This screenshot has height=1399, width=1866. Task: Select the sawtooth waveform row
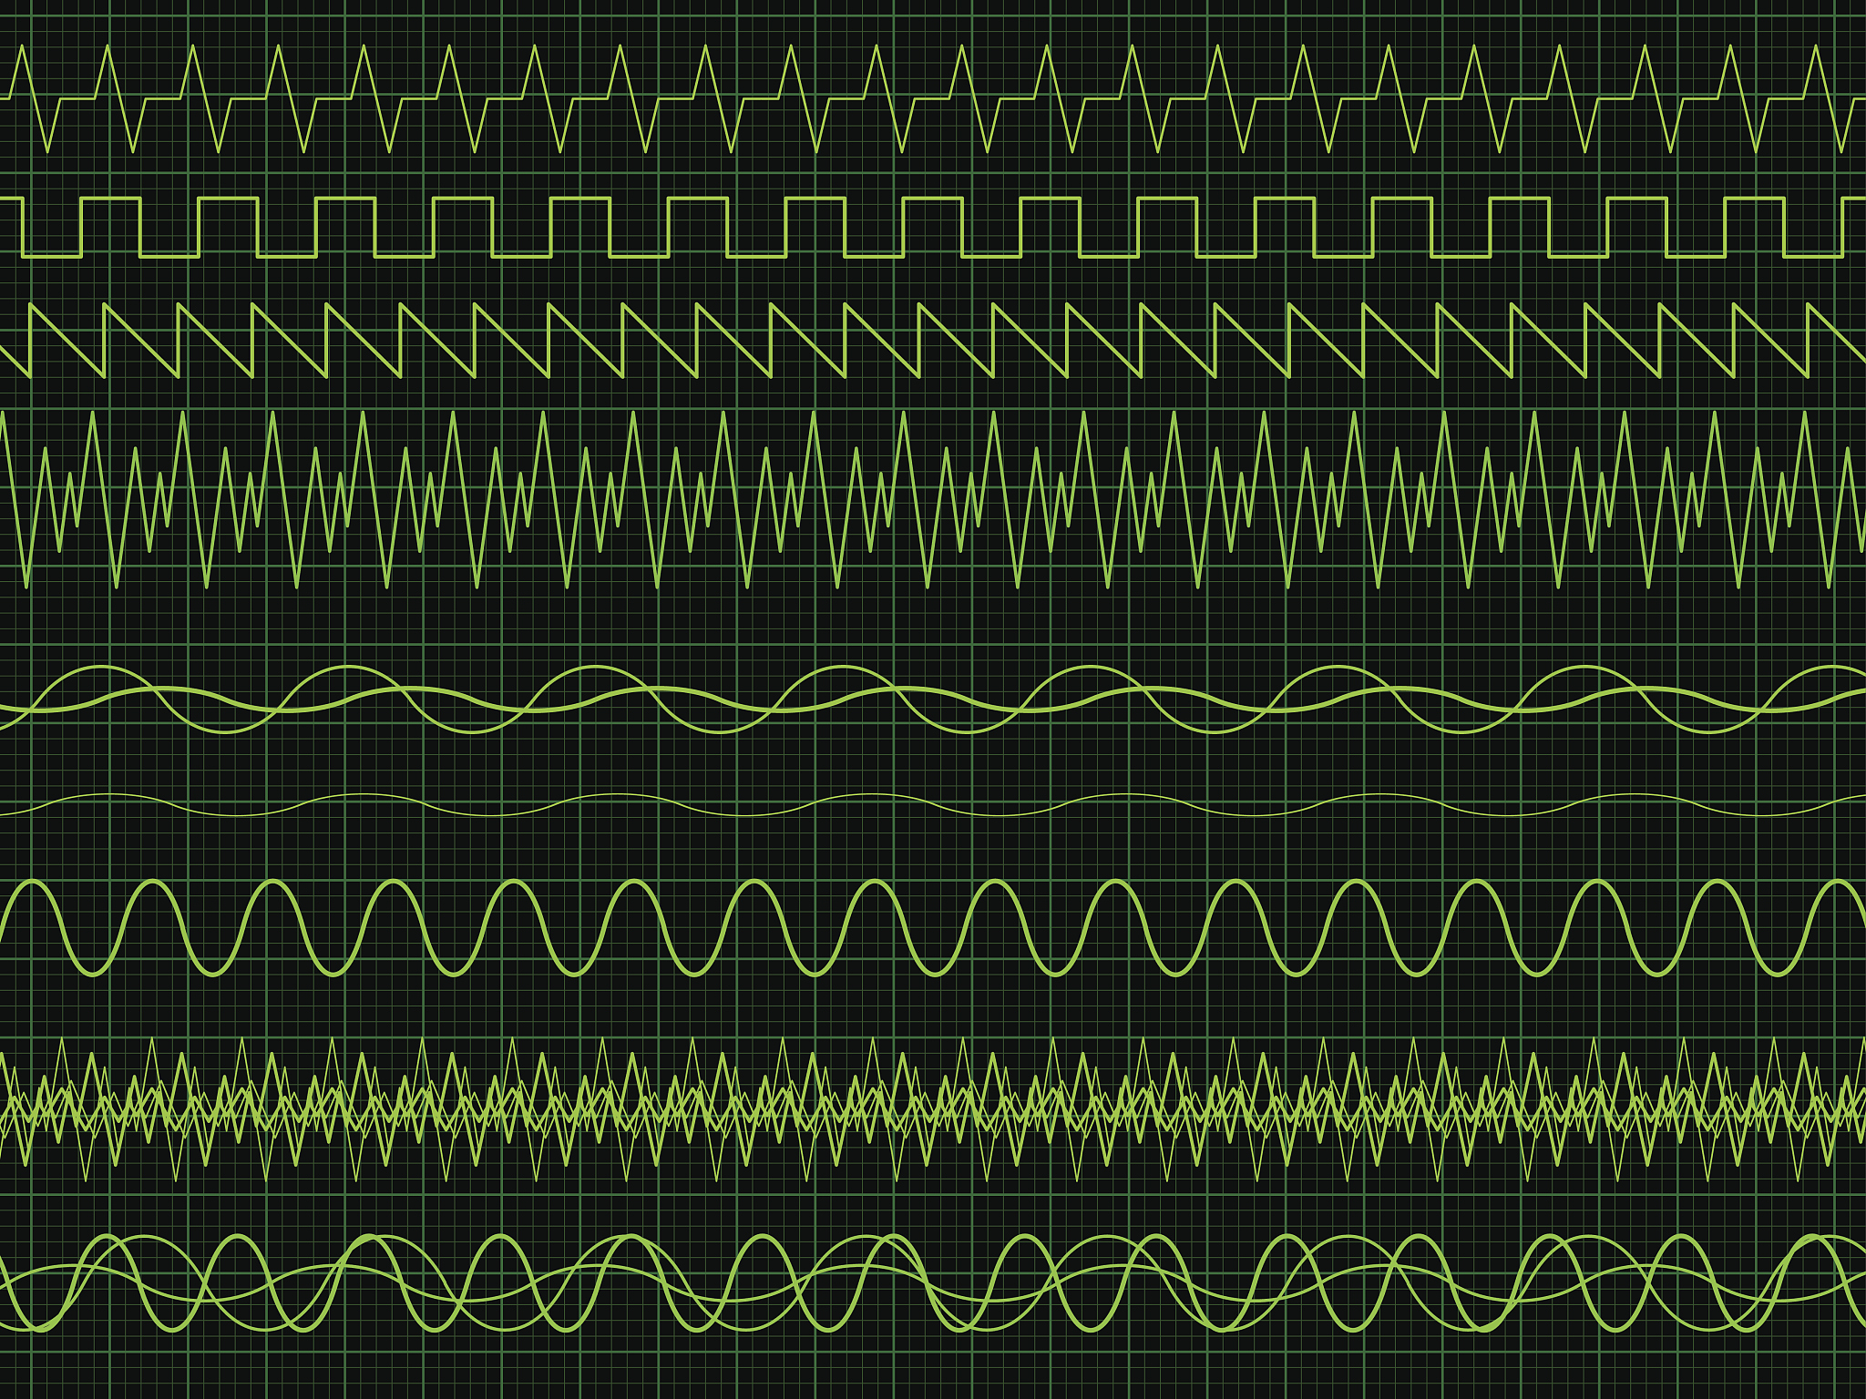click(933, 341)
